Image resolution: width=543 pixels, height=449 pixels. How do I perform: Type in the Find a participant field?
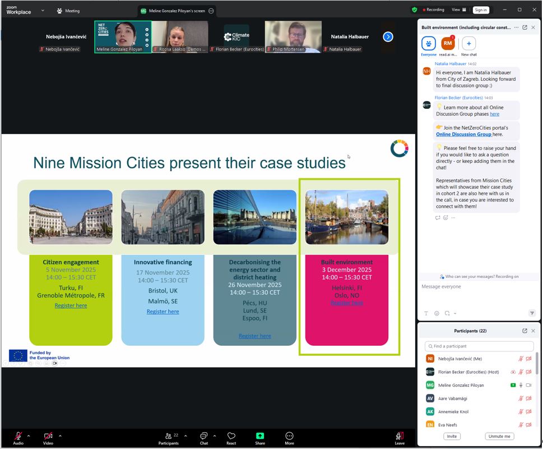(x=479, y=346)
